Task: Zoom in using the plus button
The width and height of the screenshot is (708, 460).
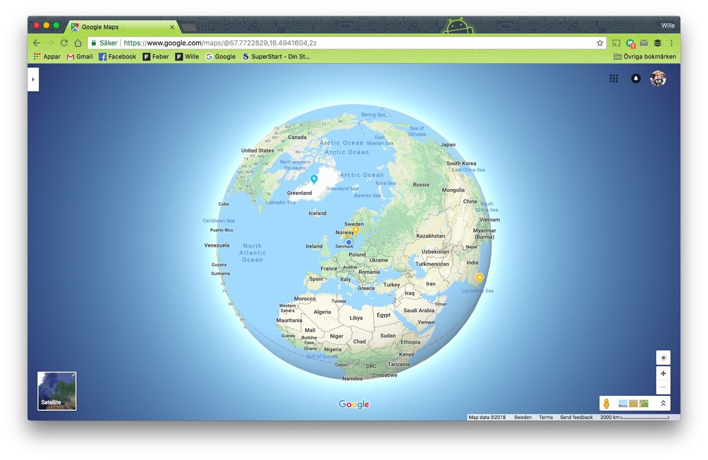Action: [x=663, y=373]
